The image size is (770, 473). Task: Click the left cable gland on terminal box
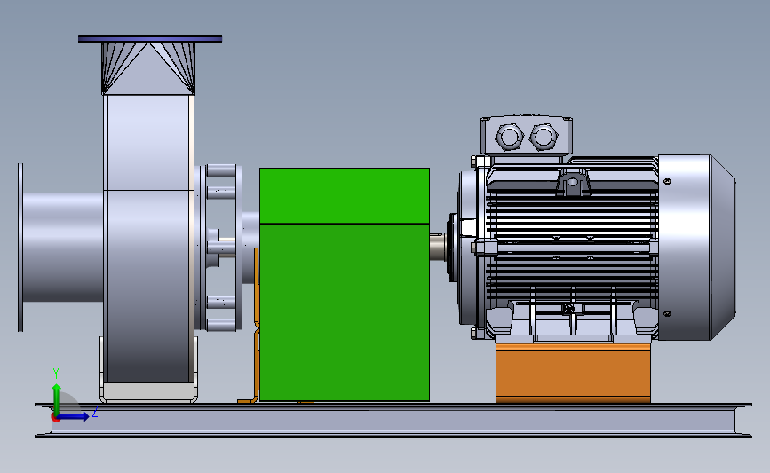tap(509, 136)
